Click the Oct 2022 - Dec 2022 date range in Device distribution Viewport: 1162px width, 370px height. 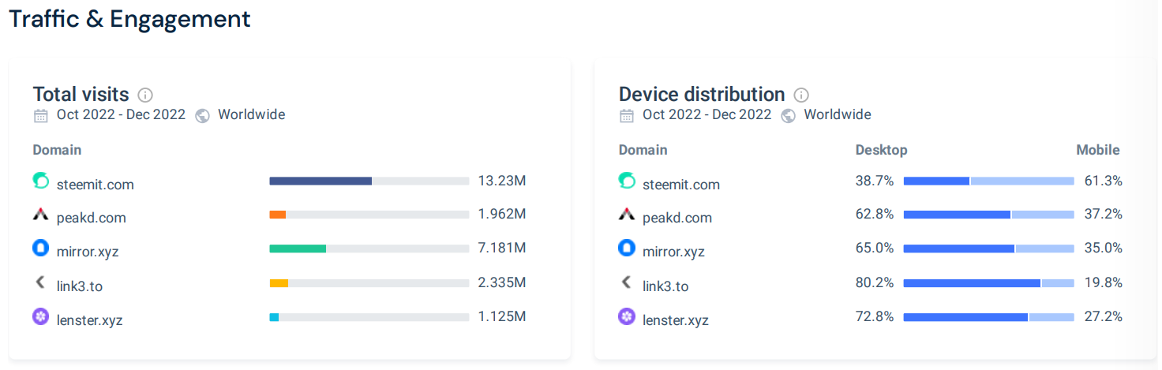(x=707, y=114)
